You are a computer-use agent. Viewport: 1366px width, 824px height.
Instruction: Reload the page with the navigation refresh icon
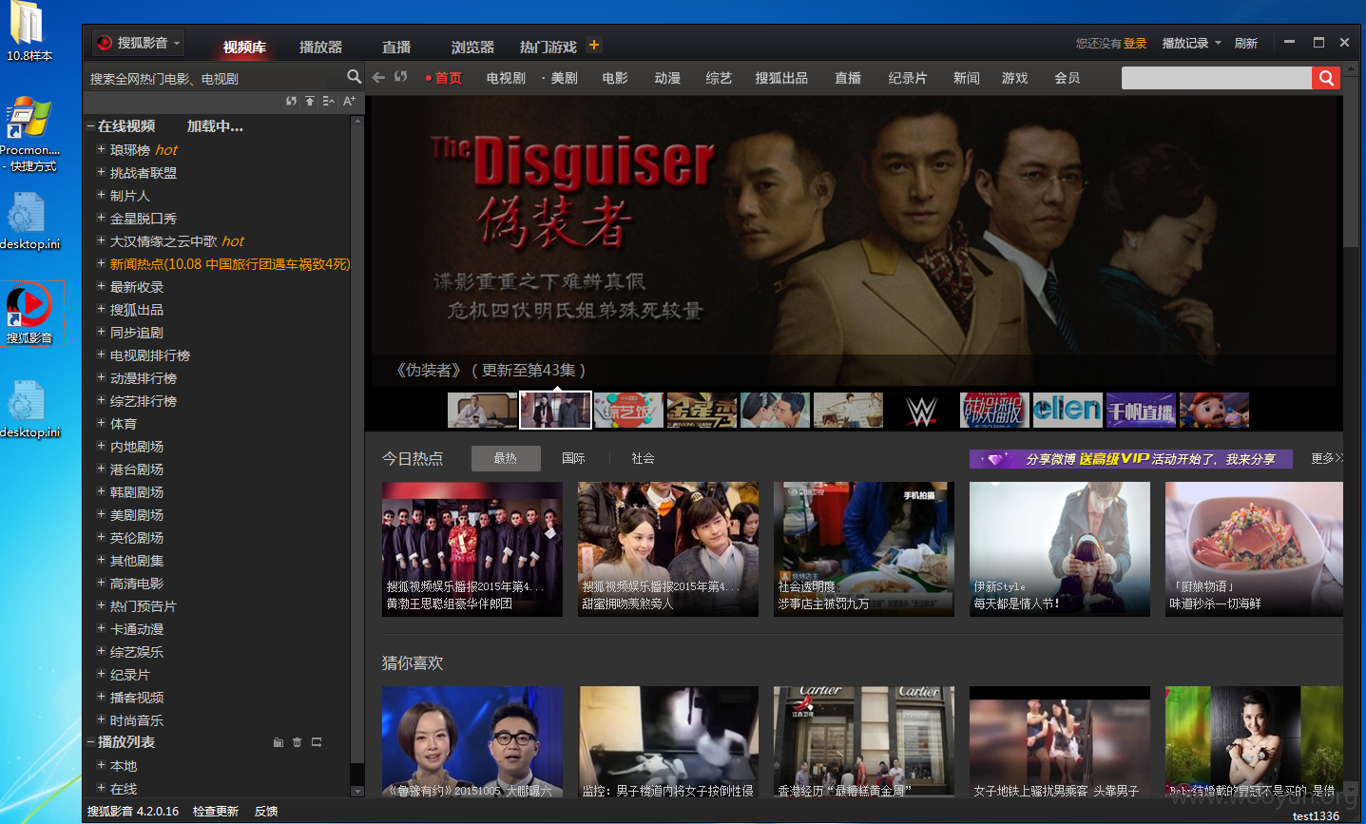click(x=401, y=77)
